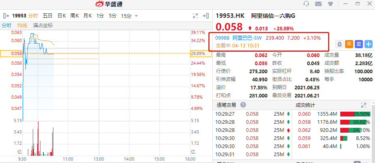Click the orange 买 buy button
The image size is (375, 163).
(349, 44)
